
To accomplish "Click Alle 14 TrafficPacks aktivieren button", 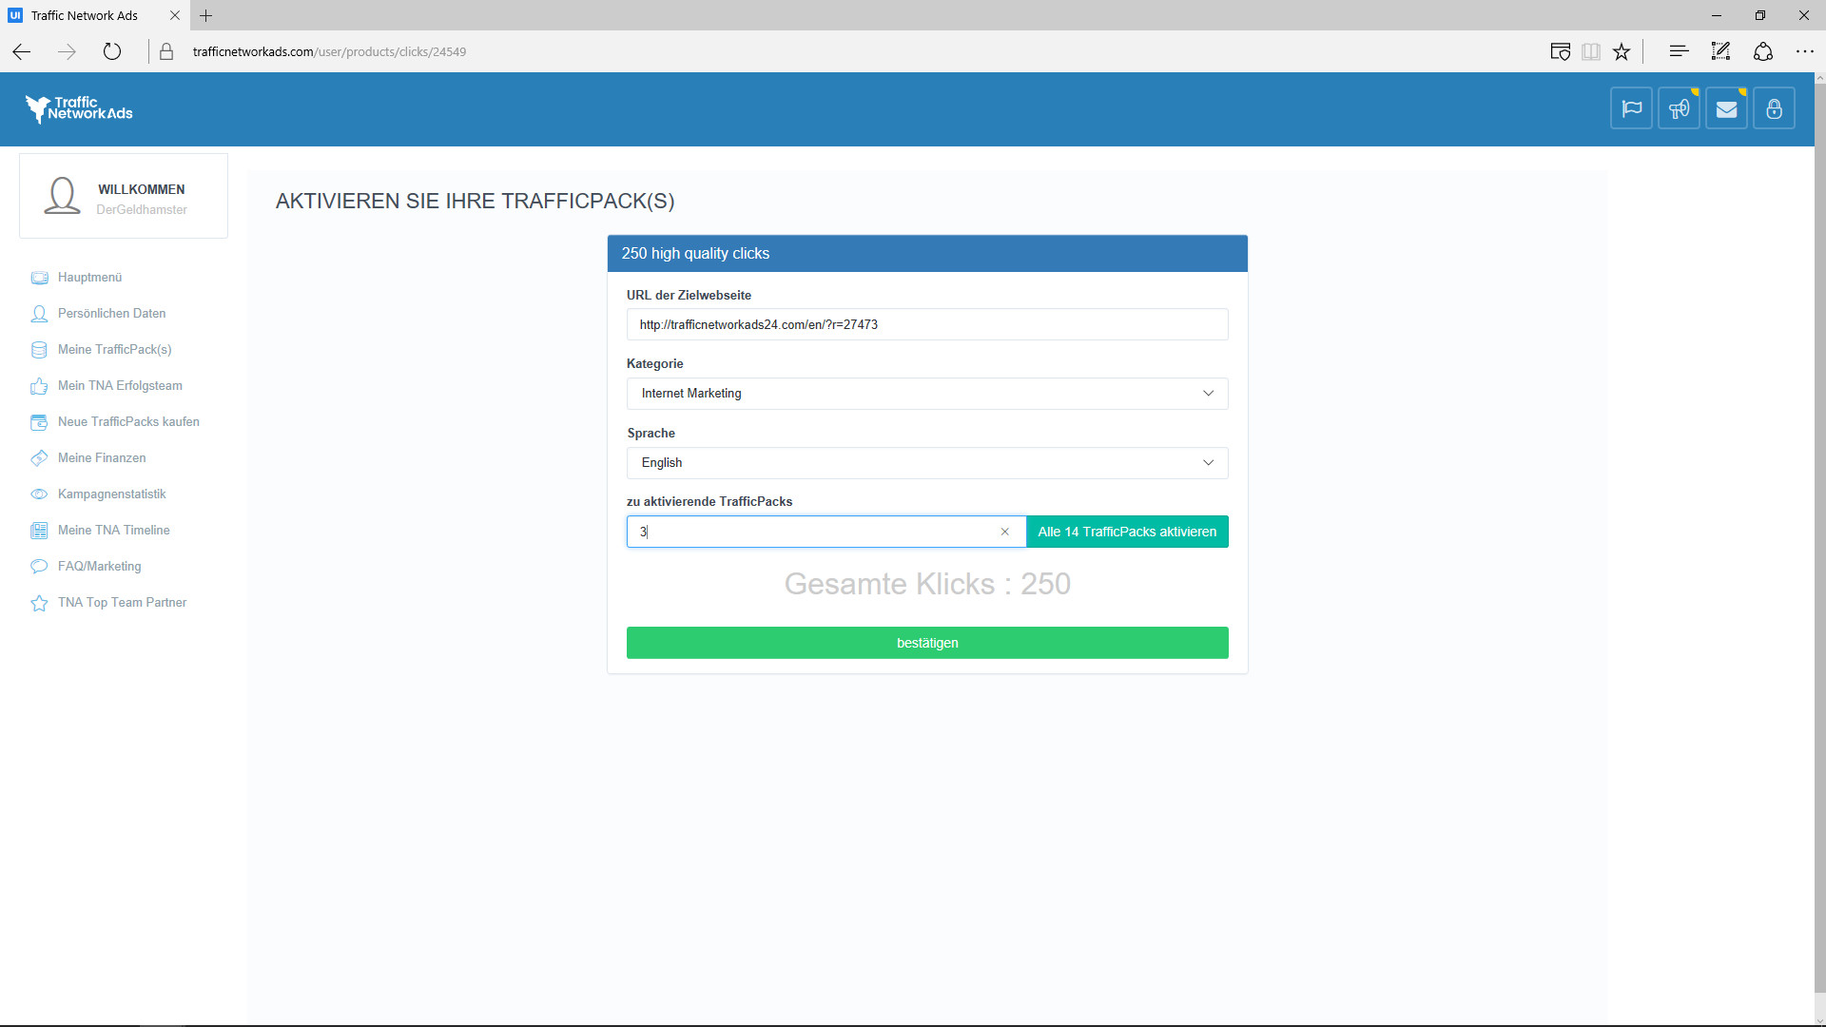I will [1126, 532].
